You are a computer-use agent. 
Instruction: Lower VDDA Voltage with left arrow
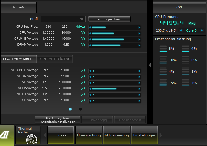(x=90, y=89)
